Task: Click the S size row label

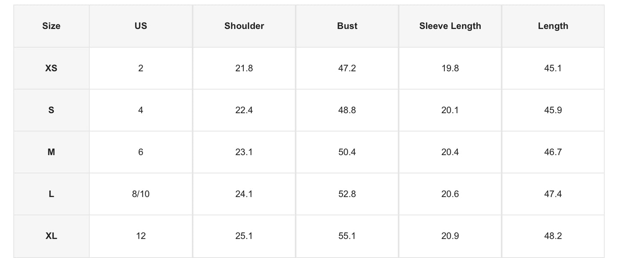Action: click(51, 110)
